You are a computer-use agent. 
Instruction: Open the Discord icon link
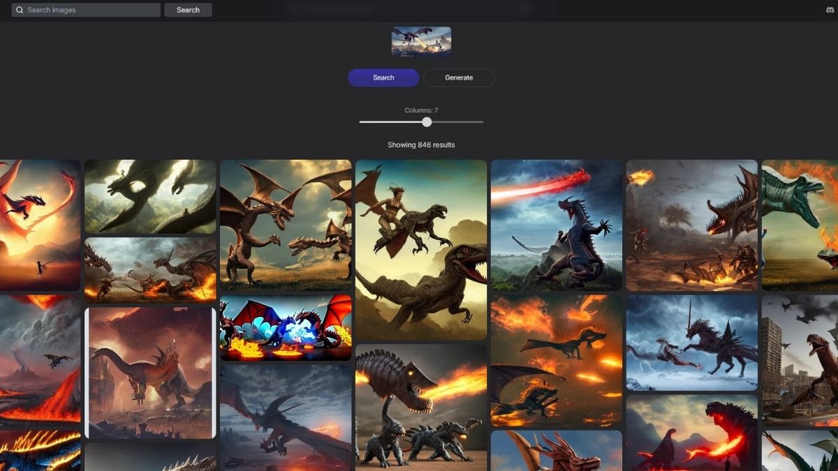coord(830,10)
